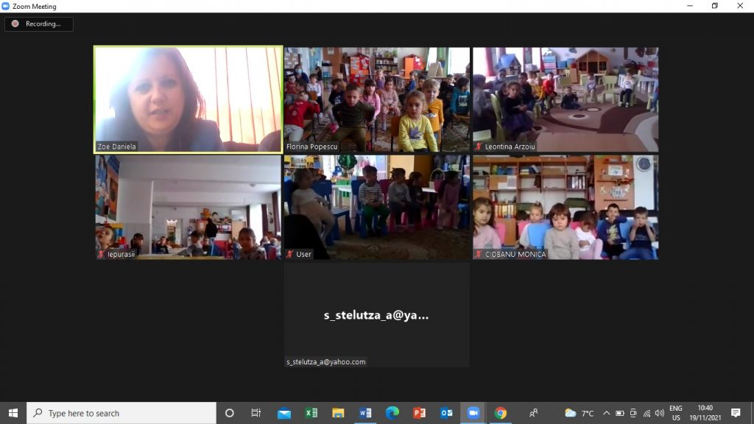Open Microsoft Edge from the taskbar
The height and width of the screenshot is (424, 754).
[392, 413]
